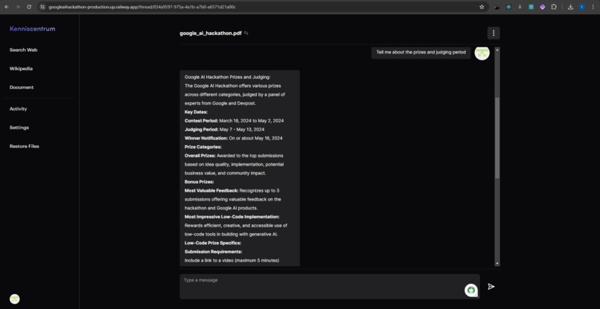Send the message with the paper plane icon

pyautogui.click(x=491, y=287)
